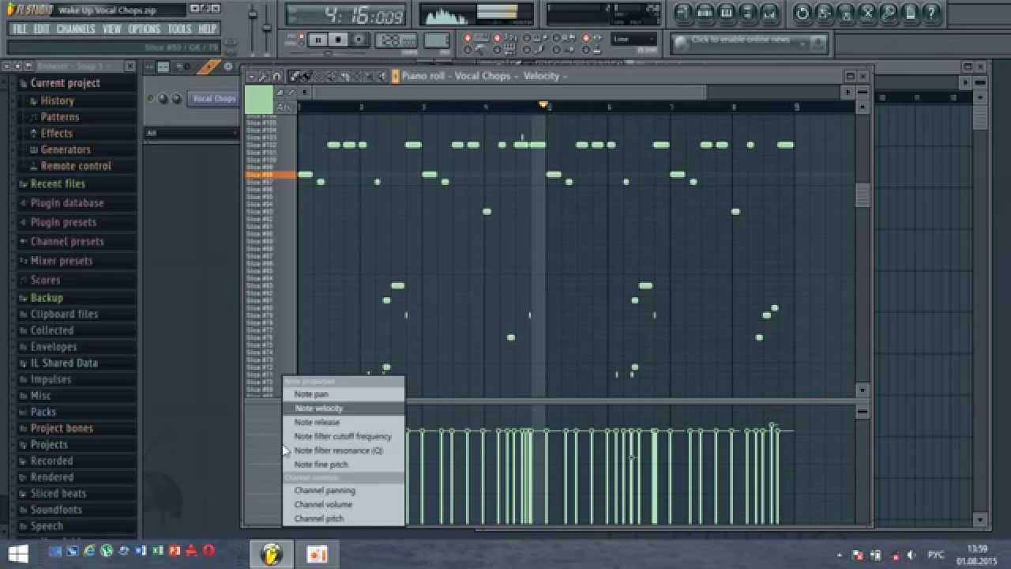Select the magnet snap icon in piano roll
Image resolution: width=1011 pixels, height=569 pixels.
pyautogui.click(x=276, y=77)
